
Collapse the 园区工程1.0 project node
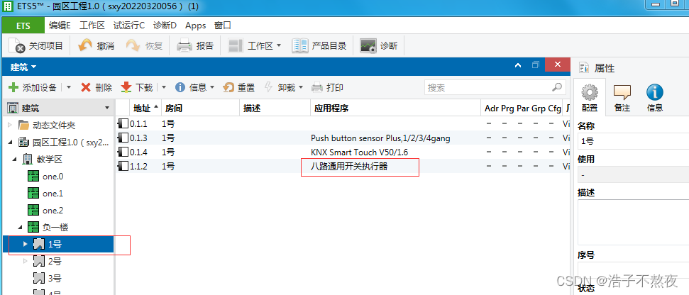click(10, 143)
